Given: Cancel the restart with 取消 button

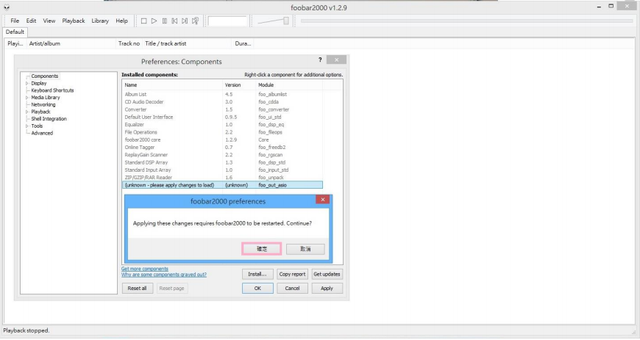Looking at the screenshot, I should (x=305, y=249).
